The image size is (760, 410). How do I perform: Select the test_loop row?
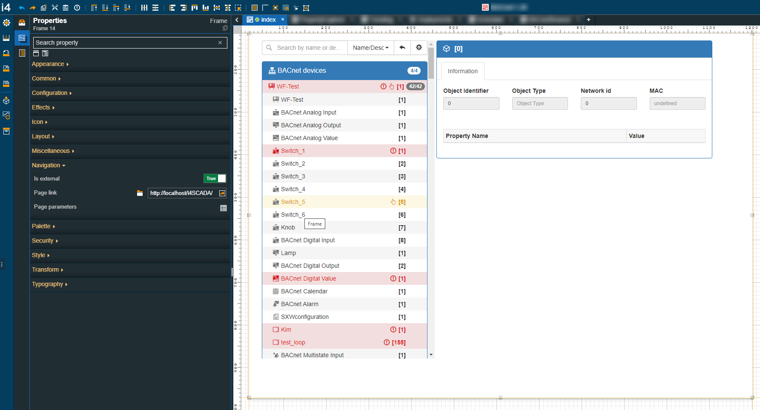[344, 342]
